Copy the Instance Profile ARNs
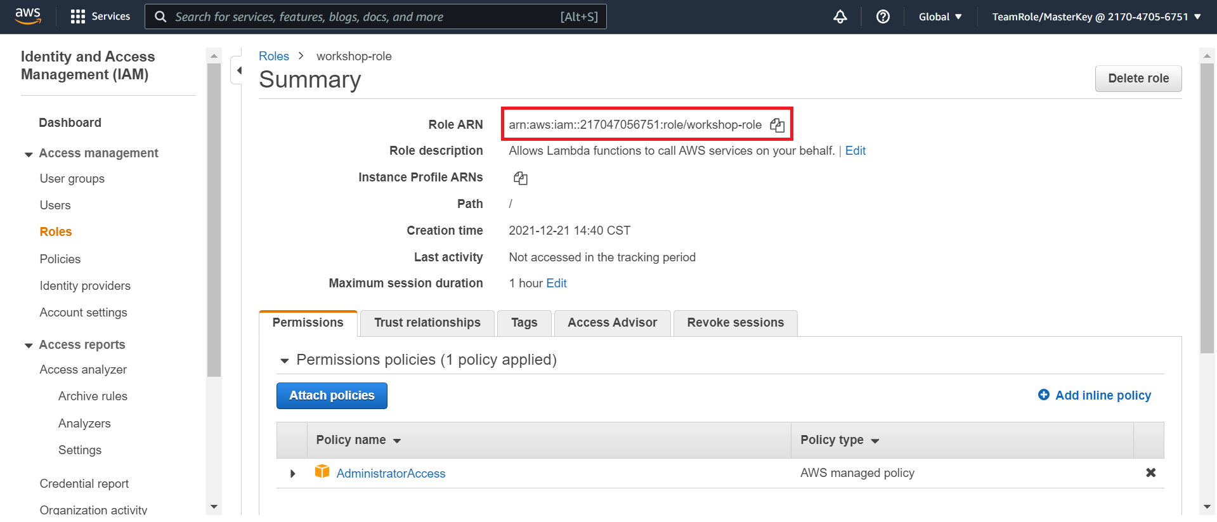 [x=521, y=178]
